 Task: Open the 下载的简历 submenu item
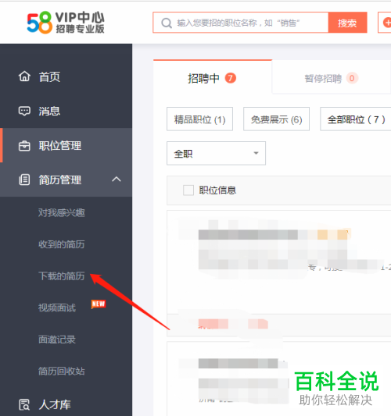(x=62, y=276)
